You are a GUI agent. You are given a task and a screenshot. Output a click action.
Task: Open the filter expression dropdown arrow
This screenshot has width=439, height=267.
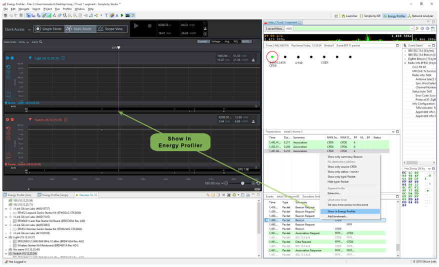click(412, 28)
